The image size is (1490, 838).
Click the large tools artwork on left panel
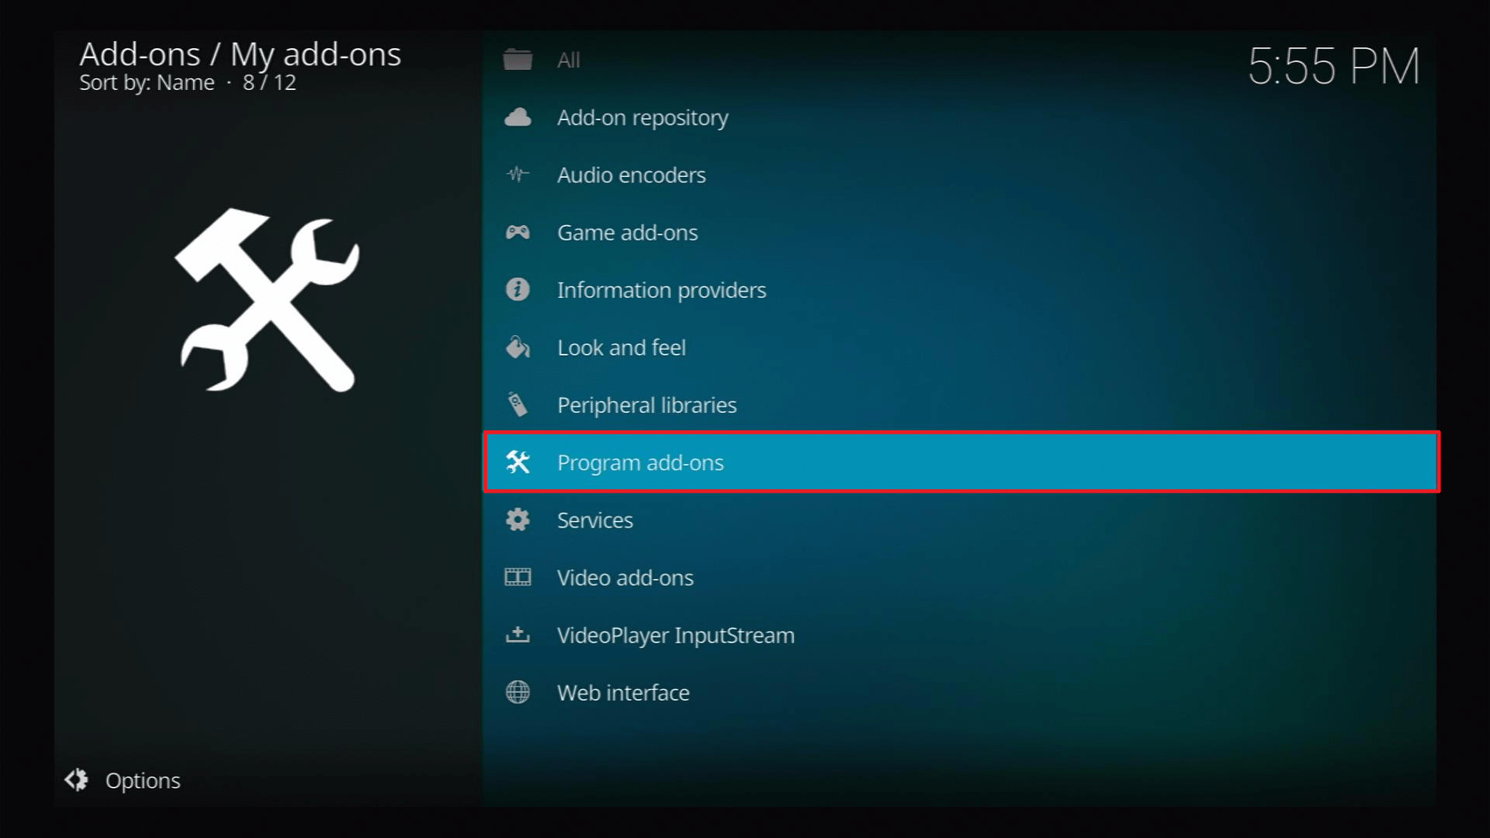click(267, 300)
